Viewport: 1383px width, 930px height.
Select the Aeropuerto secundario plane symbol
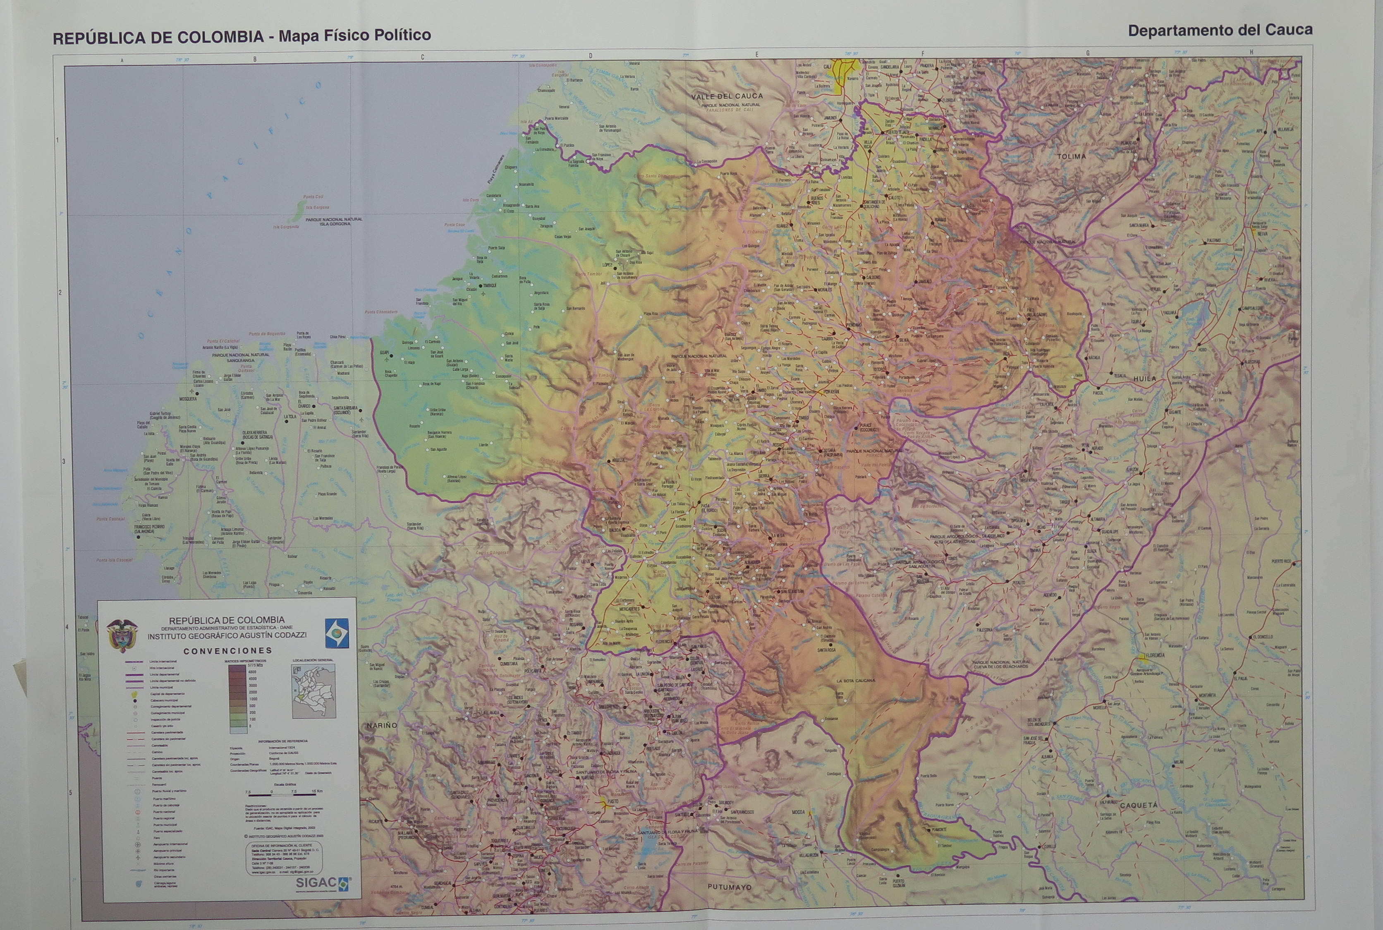click(138, 858)
